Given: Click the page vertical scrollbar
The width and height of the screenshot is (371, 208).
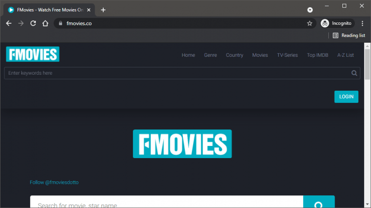Looking at the screenshot, I should click(367, 121).
